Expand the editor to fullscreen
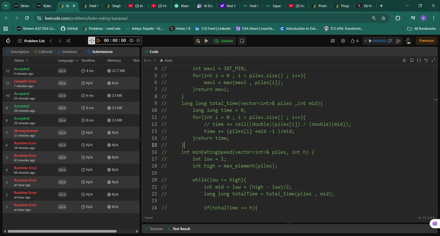This screenshot has width=440, height=236. coord(433,60)
